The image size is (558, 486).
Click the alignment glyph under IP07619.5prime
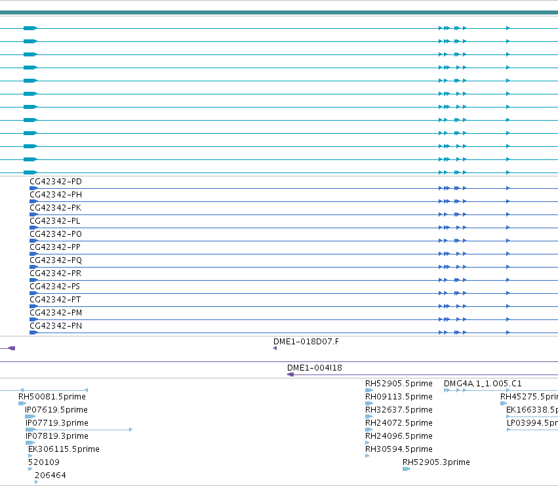pyautogui.click(x=30, y=416)
